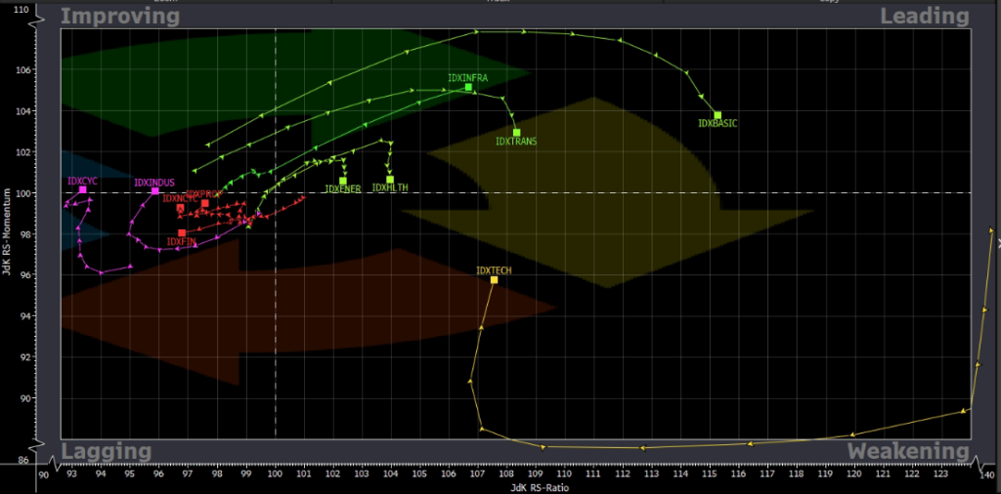Select the IDXINFRA square marker

pyautogui.click(x=468, y=87)
